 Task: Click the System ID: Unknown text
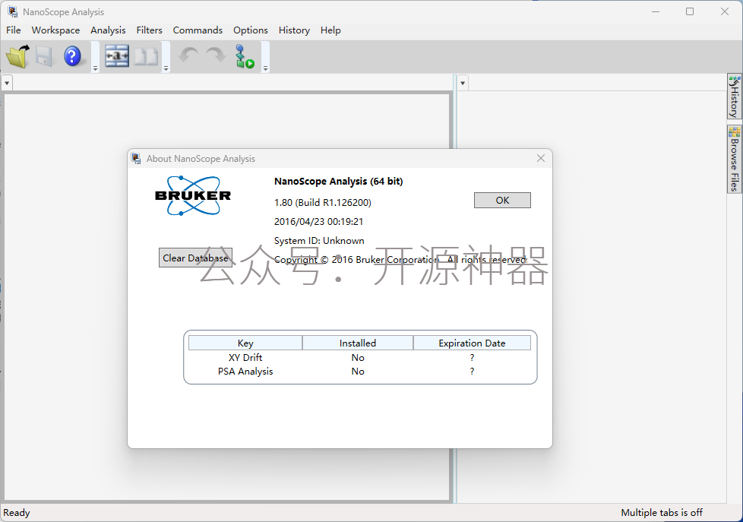pos(319,240)
